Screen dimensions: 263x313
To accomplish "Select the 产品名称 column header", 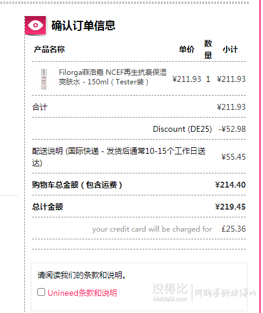I will click(x=49, y=49).
